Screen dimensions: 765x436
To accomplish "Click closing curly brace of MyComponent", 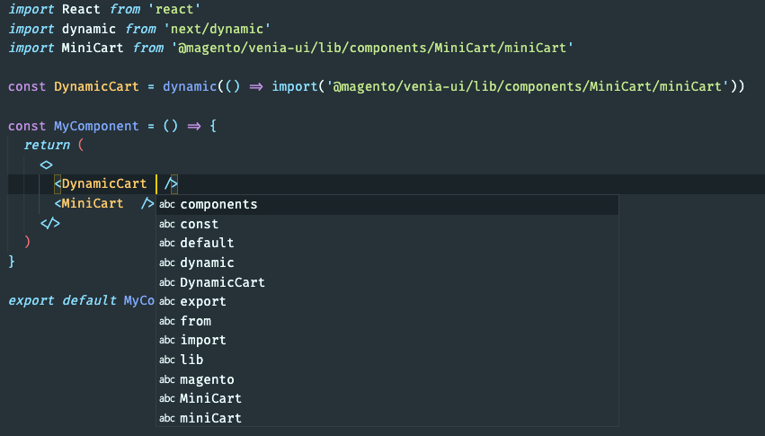I will [x=12, y=262].
